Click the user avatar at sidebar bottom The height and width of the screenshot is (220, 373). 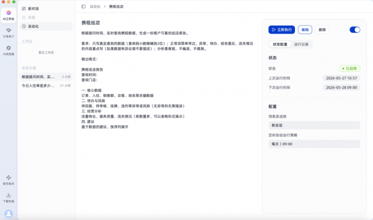point(9,214)
